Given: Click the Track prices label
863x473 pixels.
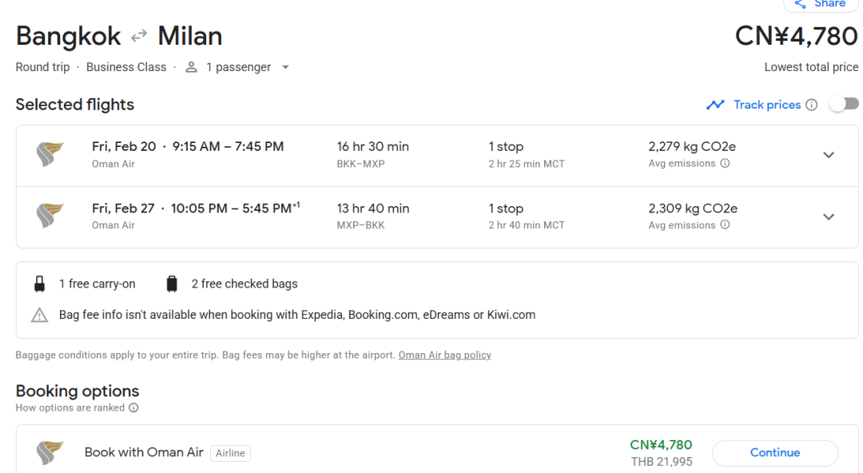Looking at the screenshot, I should point(767,105).
